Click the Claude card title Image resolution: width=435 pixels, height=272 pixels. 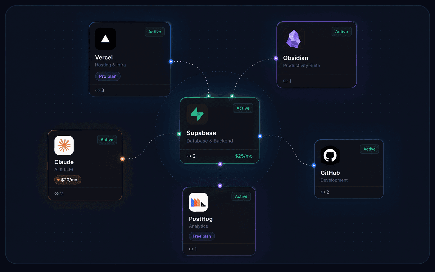pyautogui.click(x=64, y=162)
